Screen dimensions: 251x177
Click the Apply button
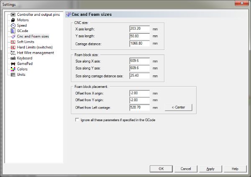click(210, 169)
